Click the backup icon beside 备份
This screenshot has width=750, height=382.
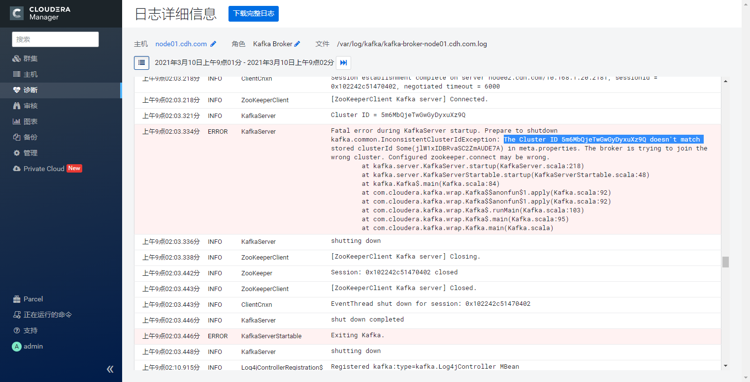(x=16, y=137)
